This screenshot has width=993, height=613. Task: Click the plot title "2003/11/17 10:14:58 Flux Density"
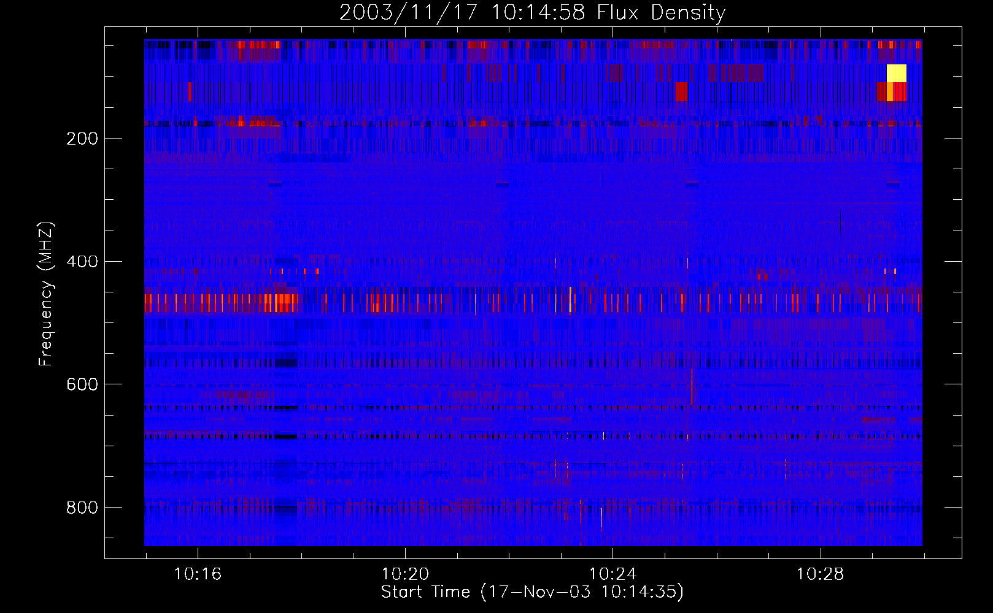click(x=533, y=13)
